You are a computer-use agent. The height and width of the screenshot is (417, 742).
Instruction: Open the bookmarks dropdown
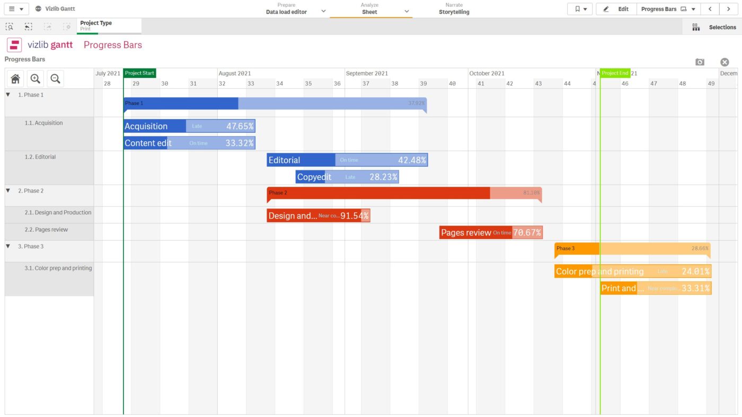click(x=580, y=9)
